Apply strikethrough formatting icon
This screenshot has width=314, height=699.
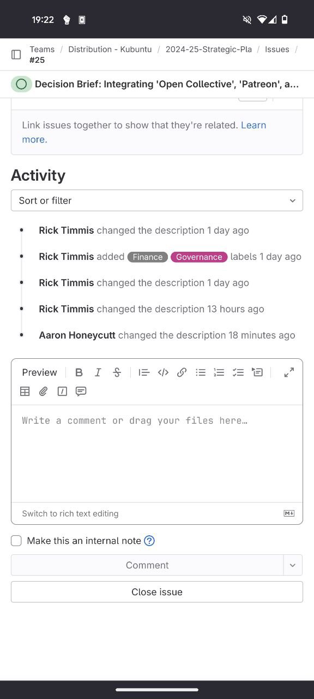(117, 372)
